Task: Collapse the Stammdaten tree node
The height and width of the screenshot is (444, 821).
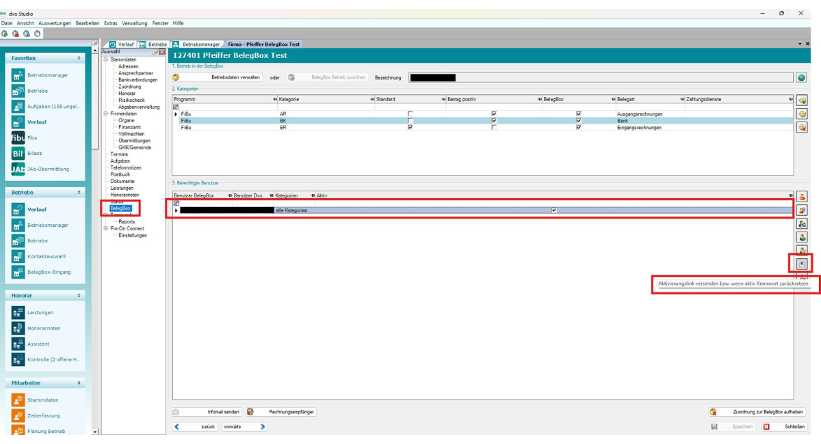Action: pyautogui.click(x=106, y=60)
